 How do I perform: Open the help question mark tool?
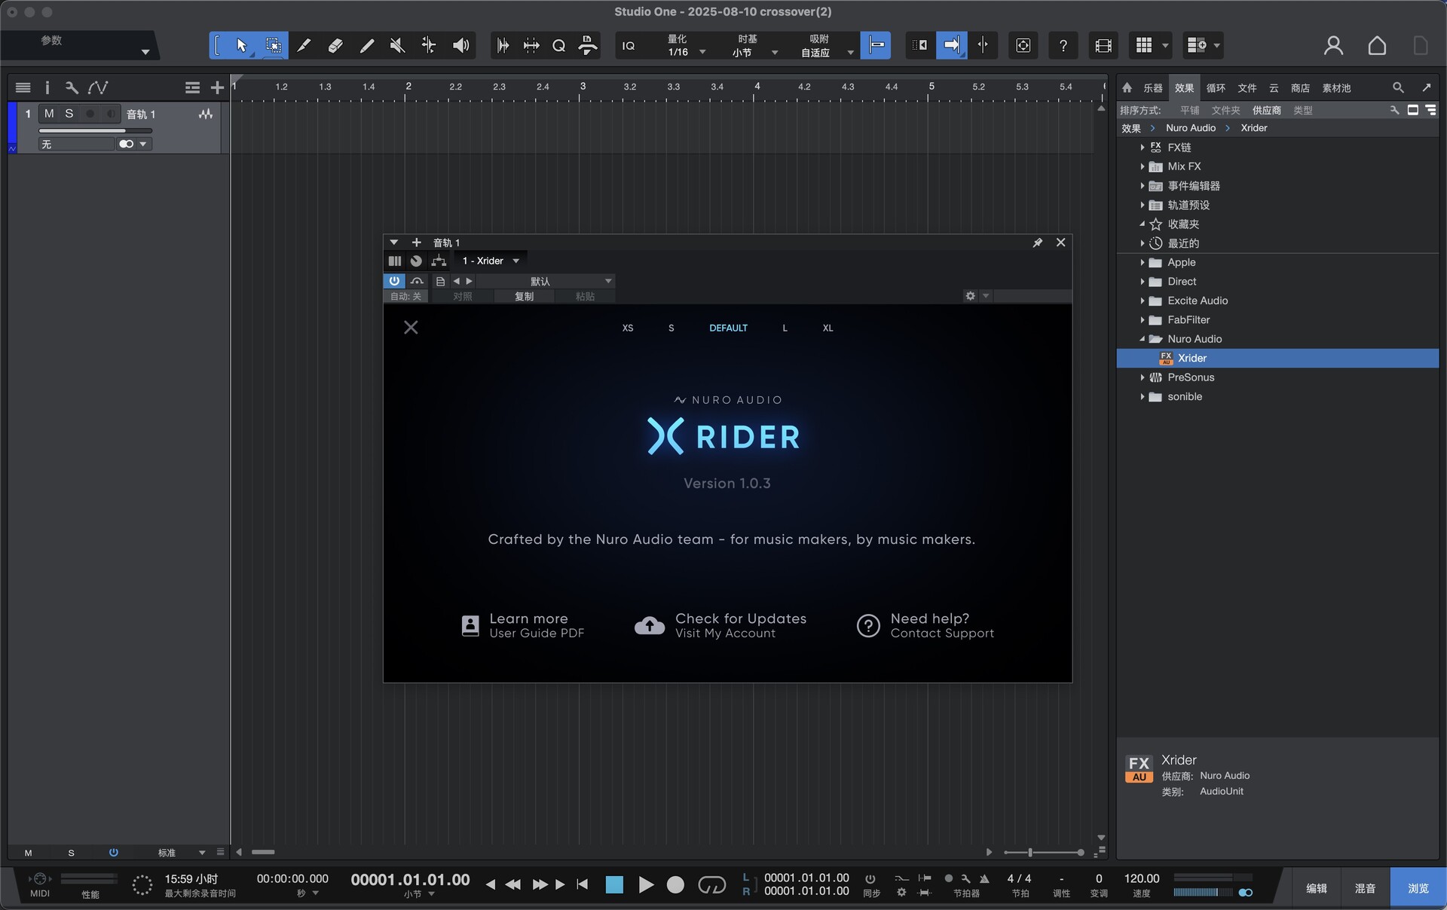1063,46
